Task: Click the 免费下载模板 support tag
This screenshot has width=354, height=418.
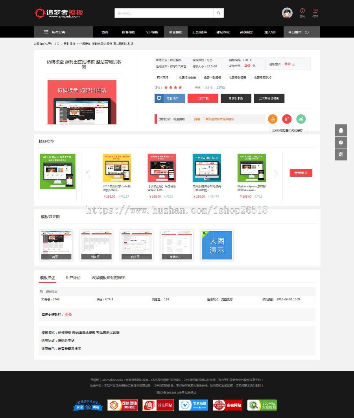Action: coord(212,78)
